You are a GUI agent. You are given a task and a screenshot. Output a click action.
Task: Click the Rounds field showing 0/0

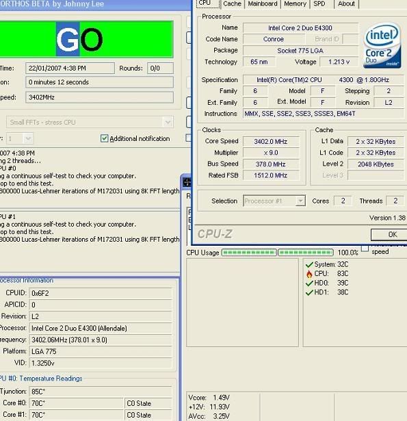click(160, 68)
